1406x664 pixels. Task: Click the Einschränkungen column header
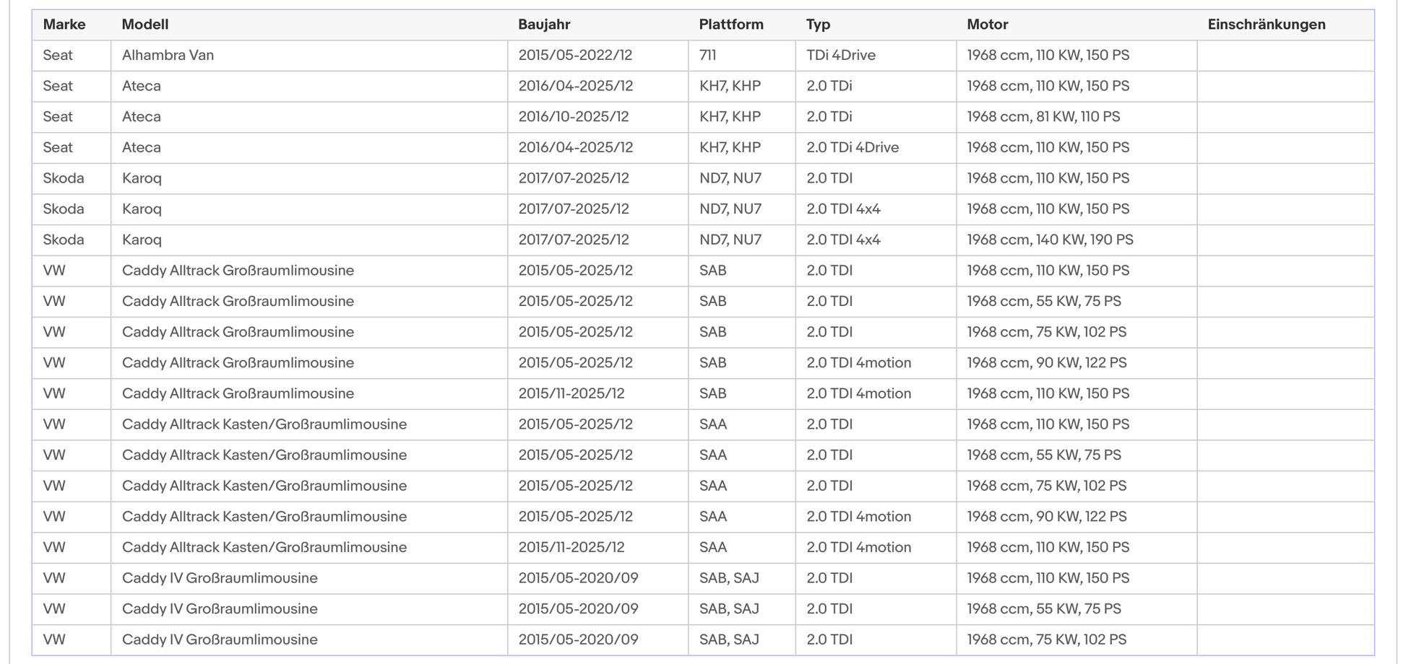[1267, 25]
